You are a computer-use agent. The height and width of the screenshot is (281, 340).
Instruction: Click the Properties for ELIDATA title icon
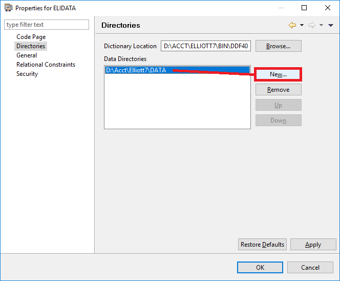9,8
